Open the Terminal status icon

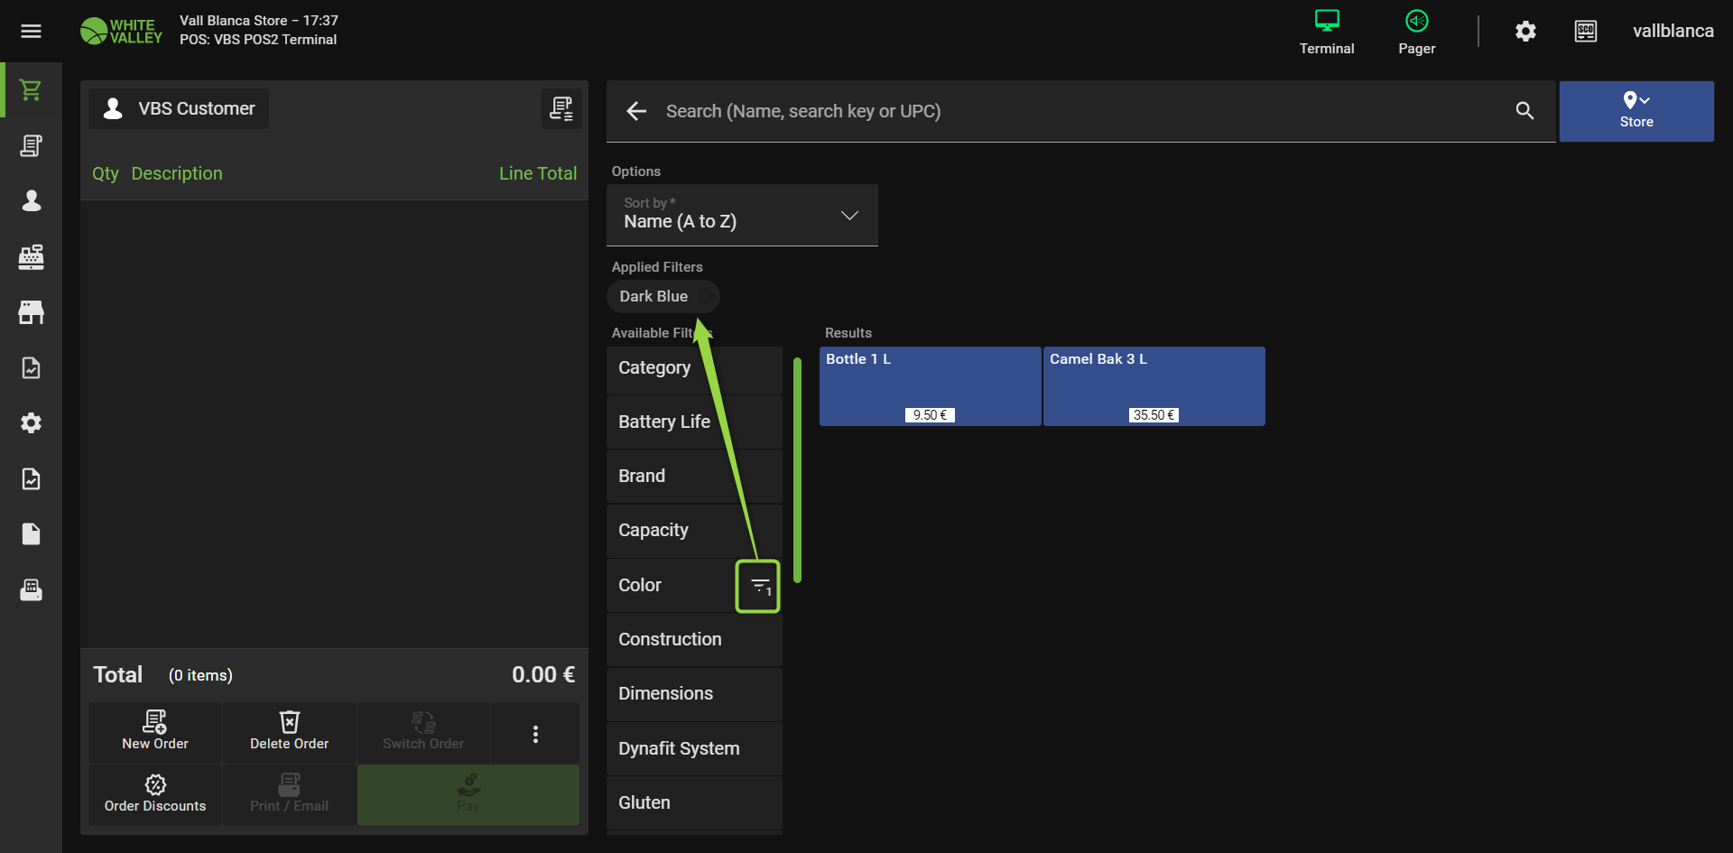pos(1326,32)
